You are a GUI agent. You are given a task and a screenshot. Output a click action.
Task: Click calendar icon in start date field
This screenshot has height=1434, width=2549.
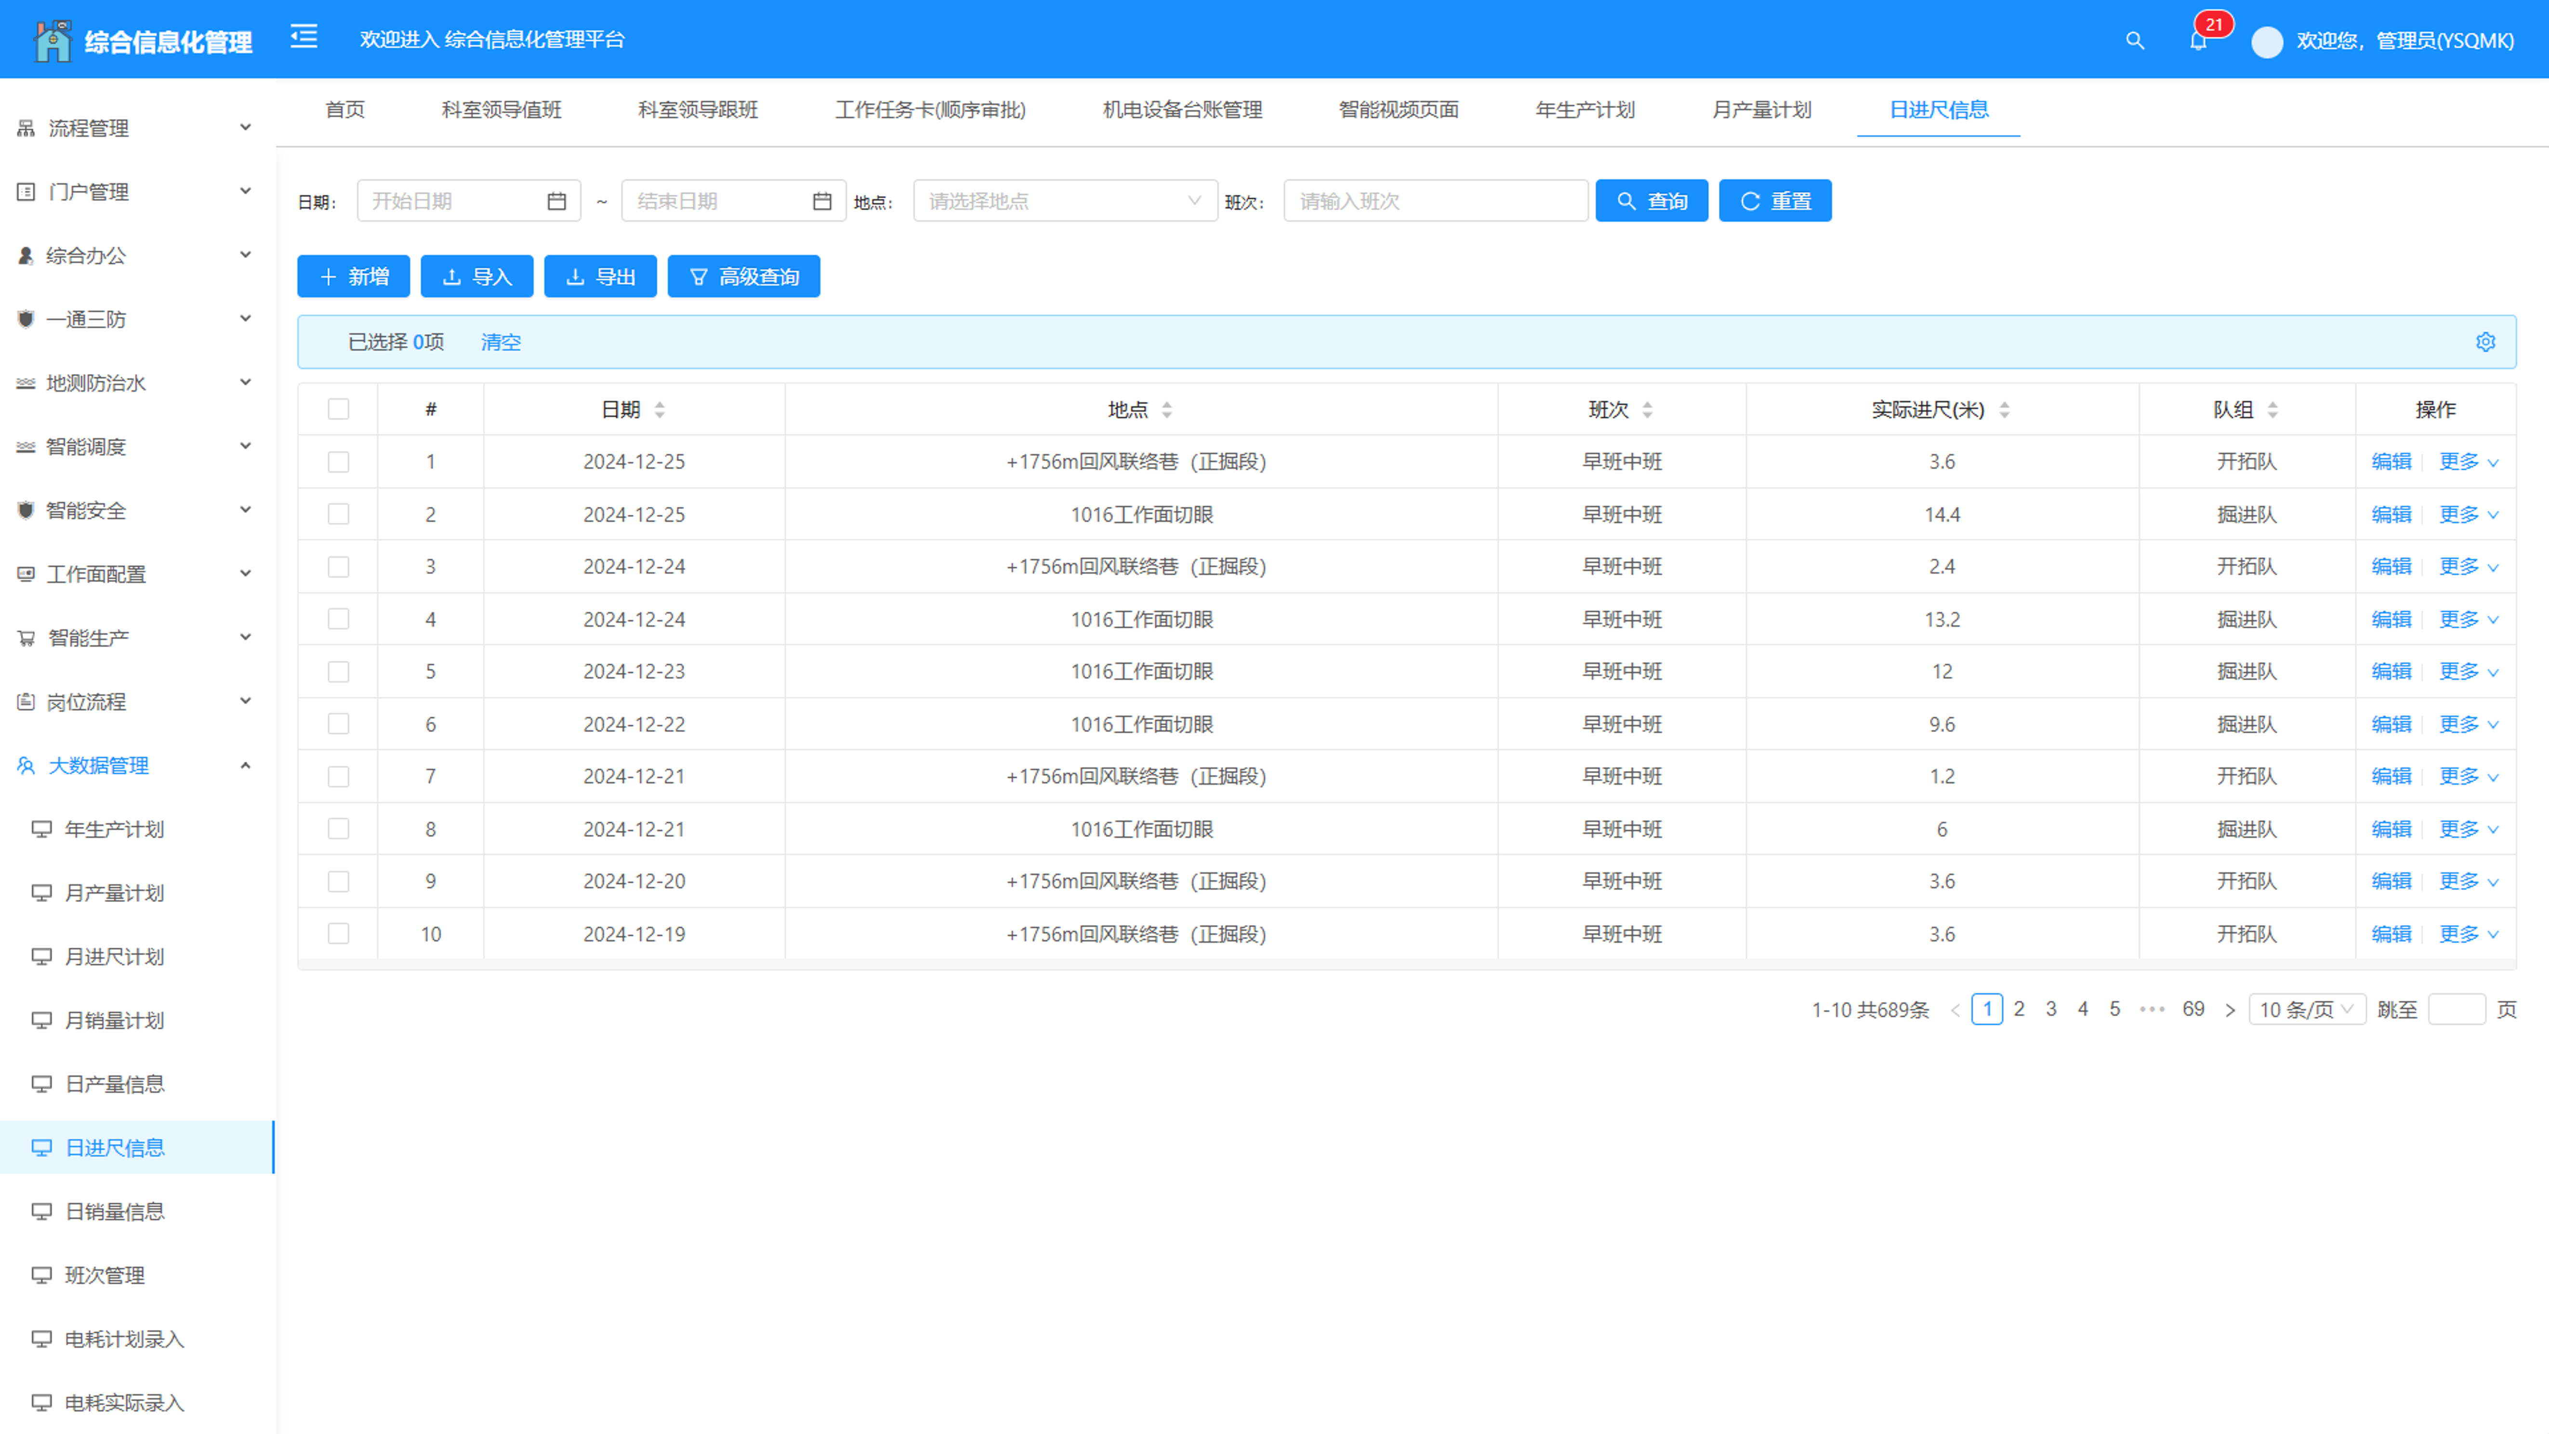pos(557,202)
